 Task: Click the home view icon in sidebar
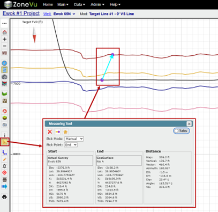coord(4,32)
